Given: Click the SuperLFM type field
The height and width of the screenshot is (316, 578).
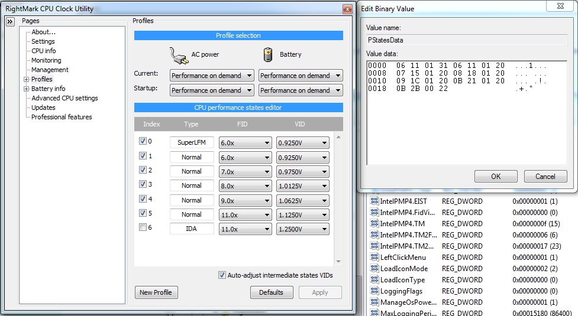Looking at the screenshot, I should pyautogui.click(x=192, y=142).
